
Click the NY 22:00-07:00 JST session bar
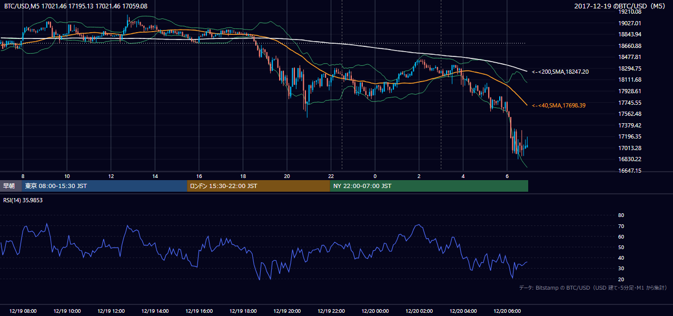[x=429, y=186]
